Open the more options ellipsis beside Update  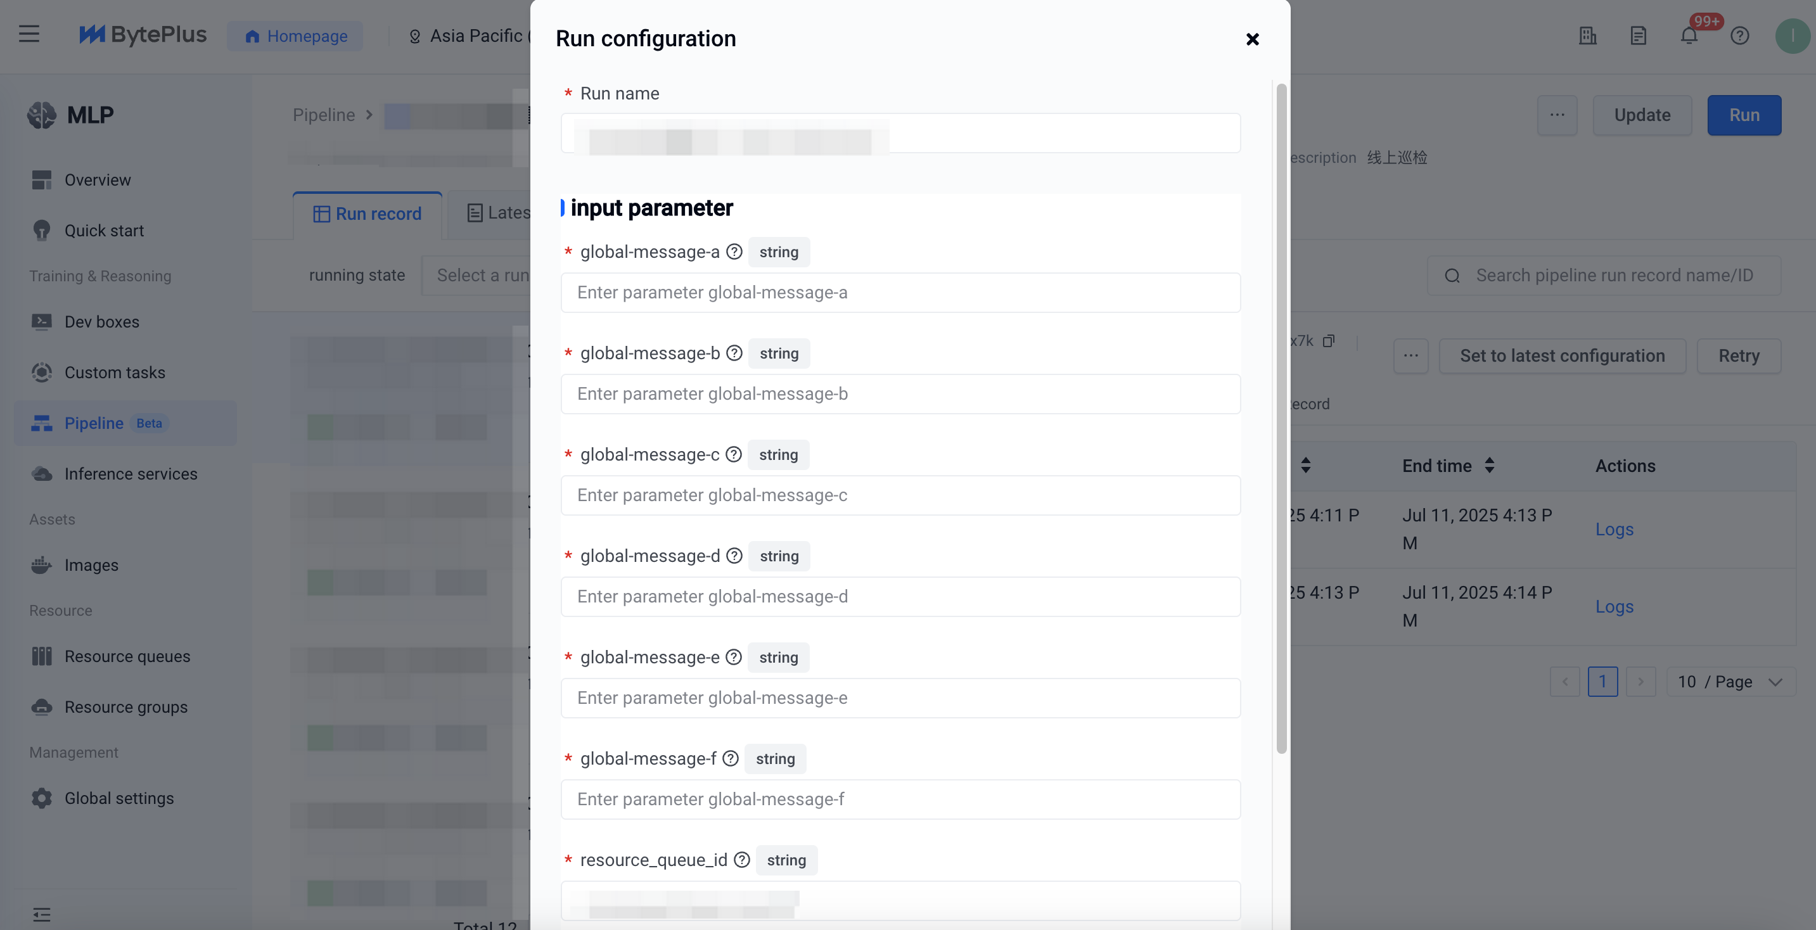point(1557,115)
